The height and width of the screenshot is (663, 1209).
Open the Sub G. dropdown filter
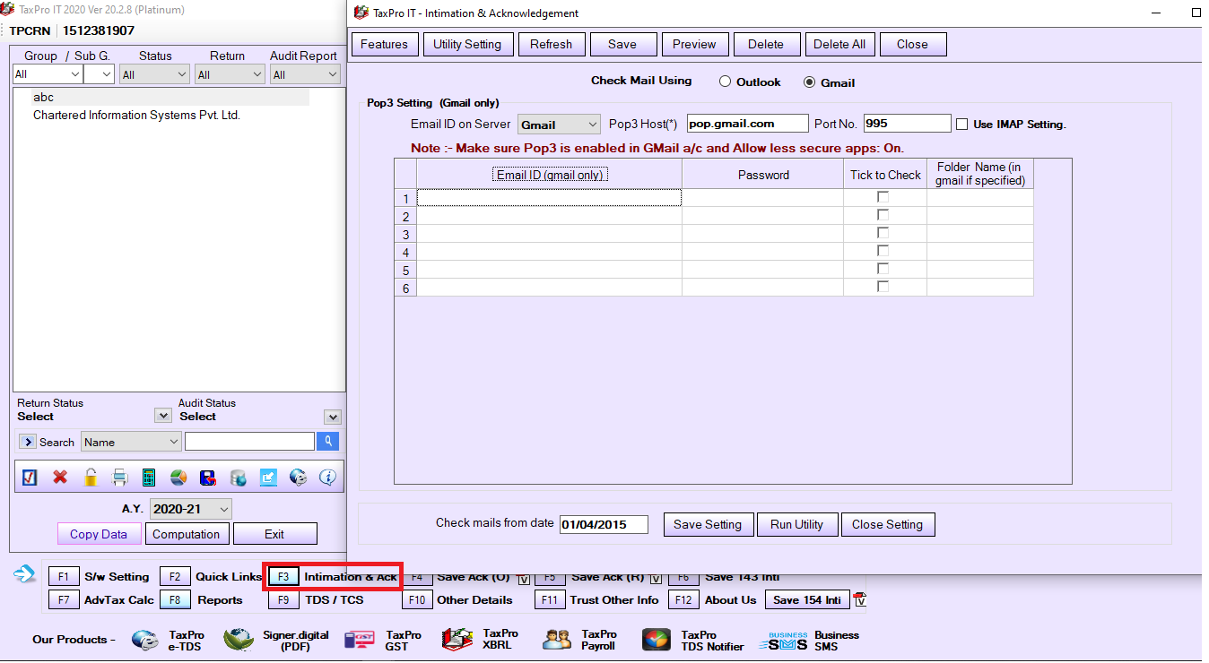(99, 74)
